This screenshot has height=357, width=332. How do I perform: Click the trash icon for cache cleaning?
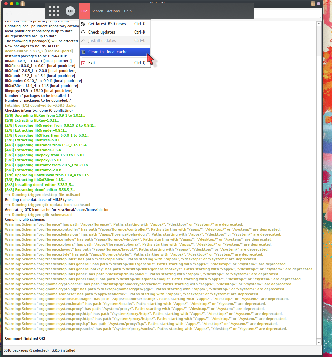click(83, 52)
